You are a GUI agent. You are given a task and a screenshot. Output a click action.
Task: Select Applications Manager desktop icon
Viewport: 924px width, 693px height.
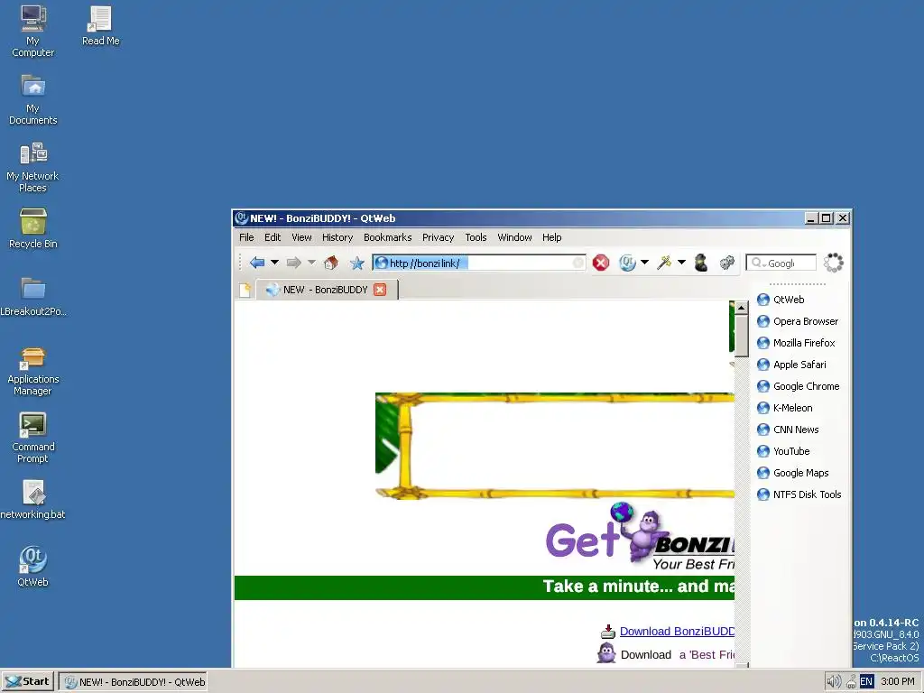pyautogui.click(x=33, y=371)
